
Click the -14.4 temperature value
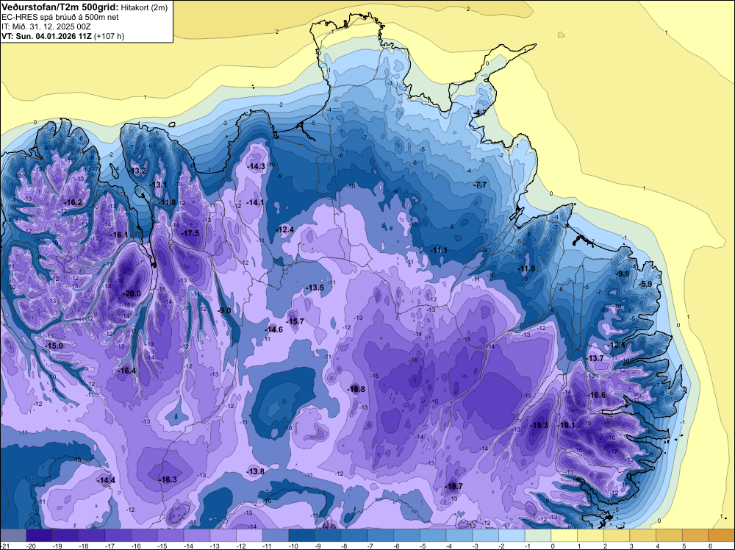click(x=106, y=481)
